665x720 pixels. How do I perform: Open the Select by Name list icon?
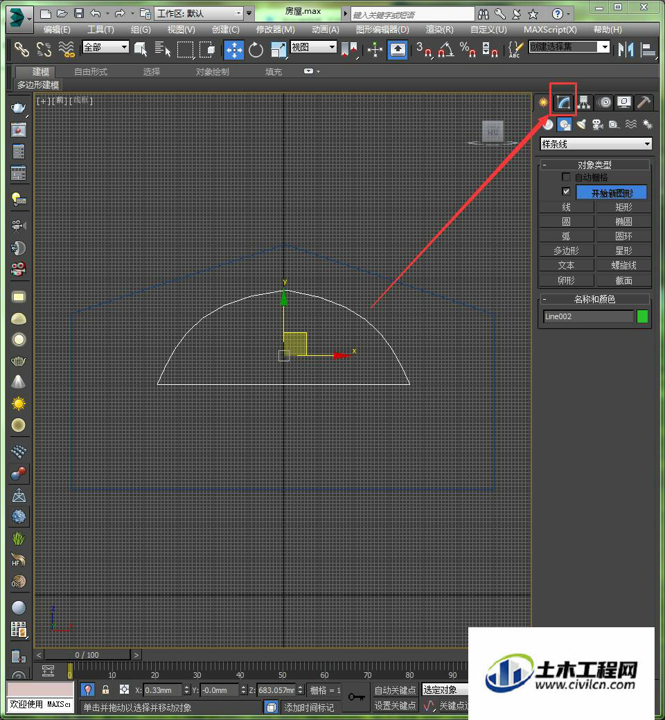pyautogui.click(x=162, y=49)
